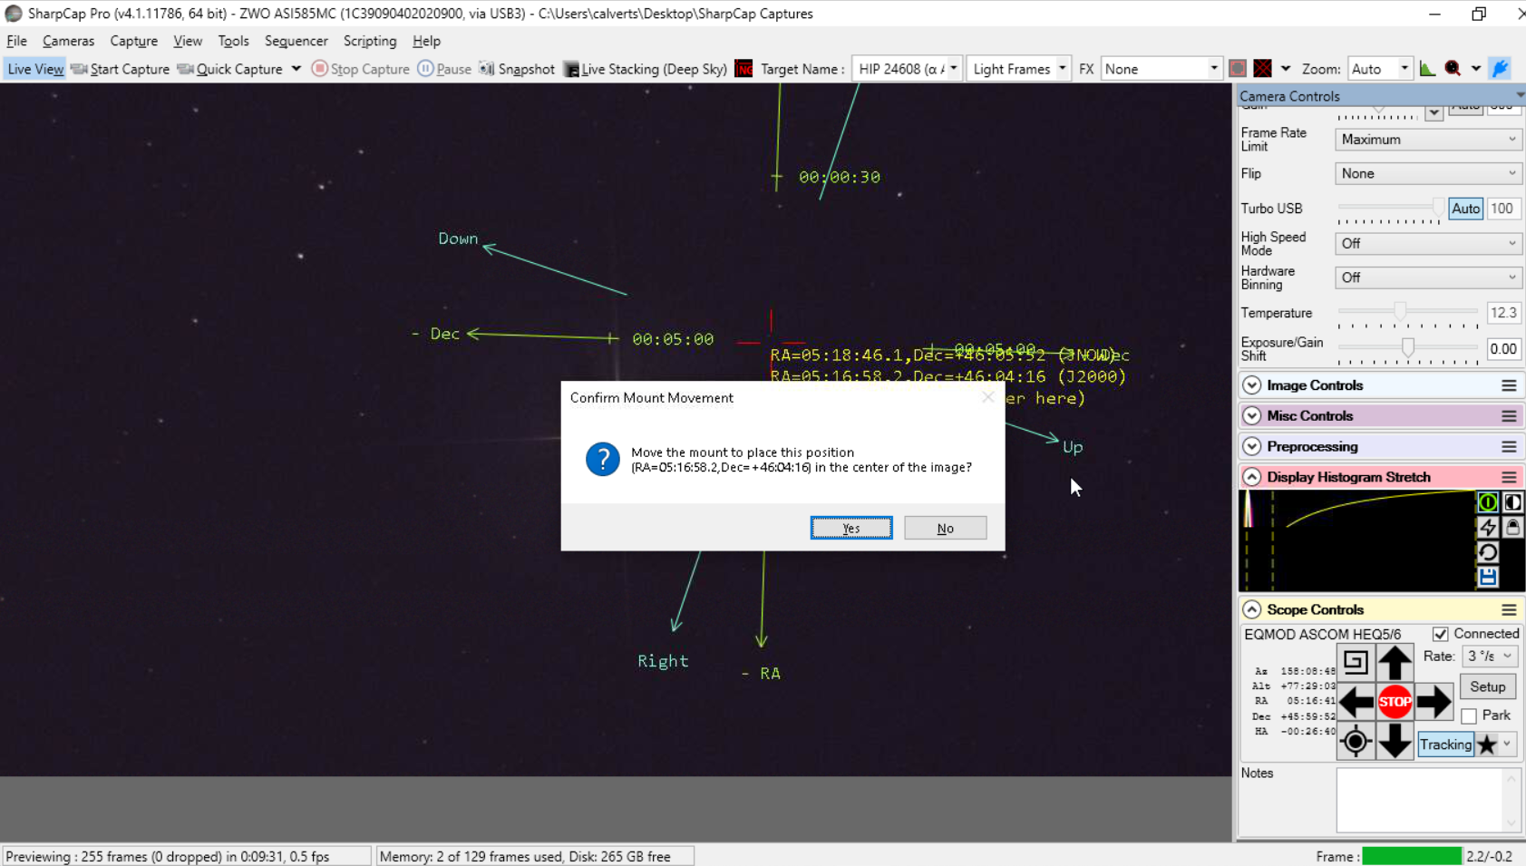Click the Stop Capture toolbar button
This screenshot has width=1526, height=866.
point(360,69)
